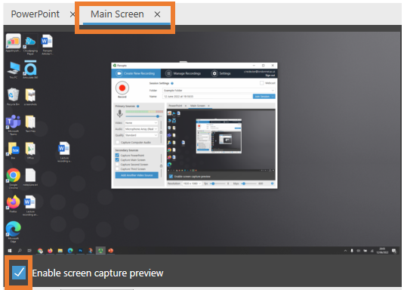Click the Panopto icon in the taskbar
The image size is (404, 290).
(100, 251)
